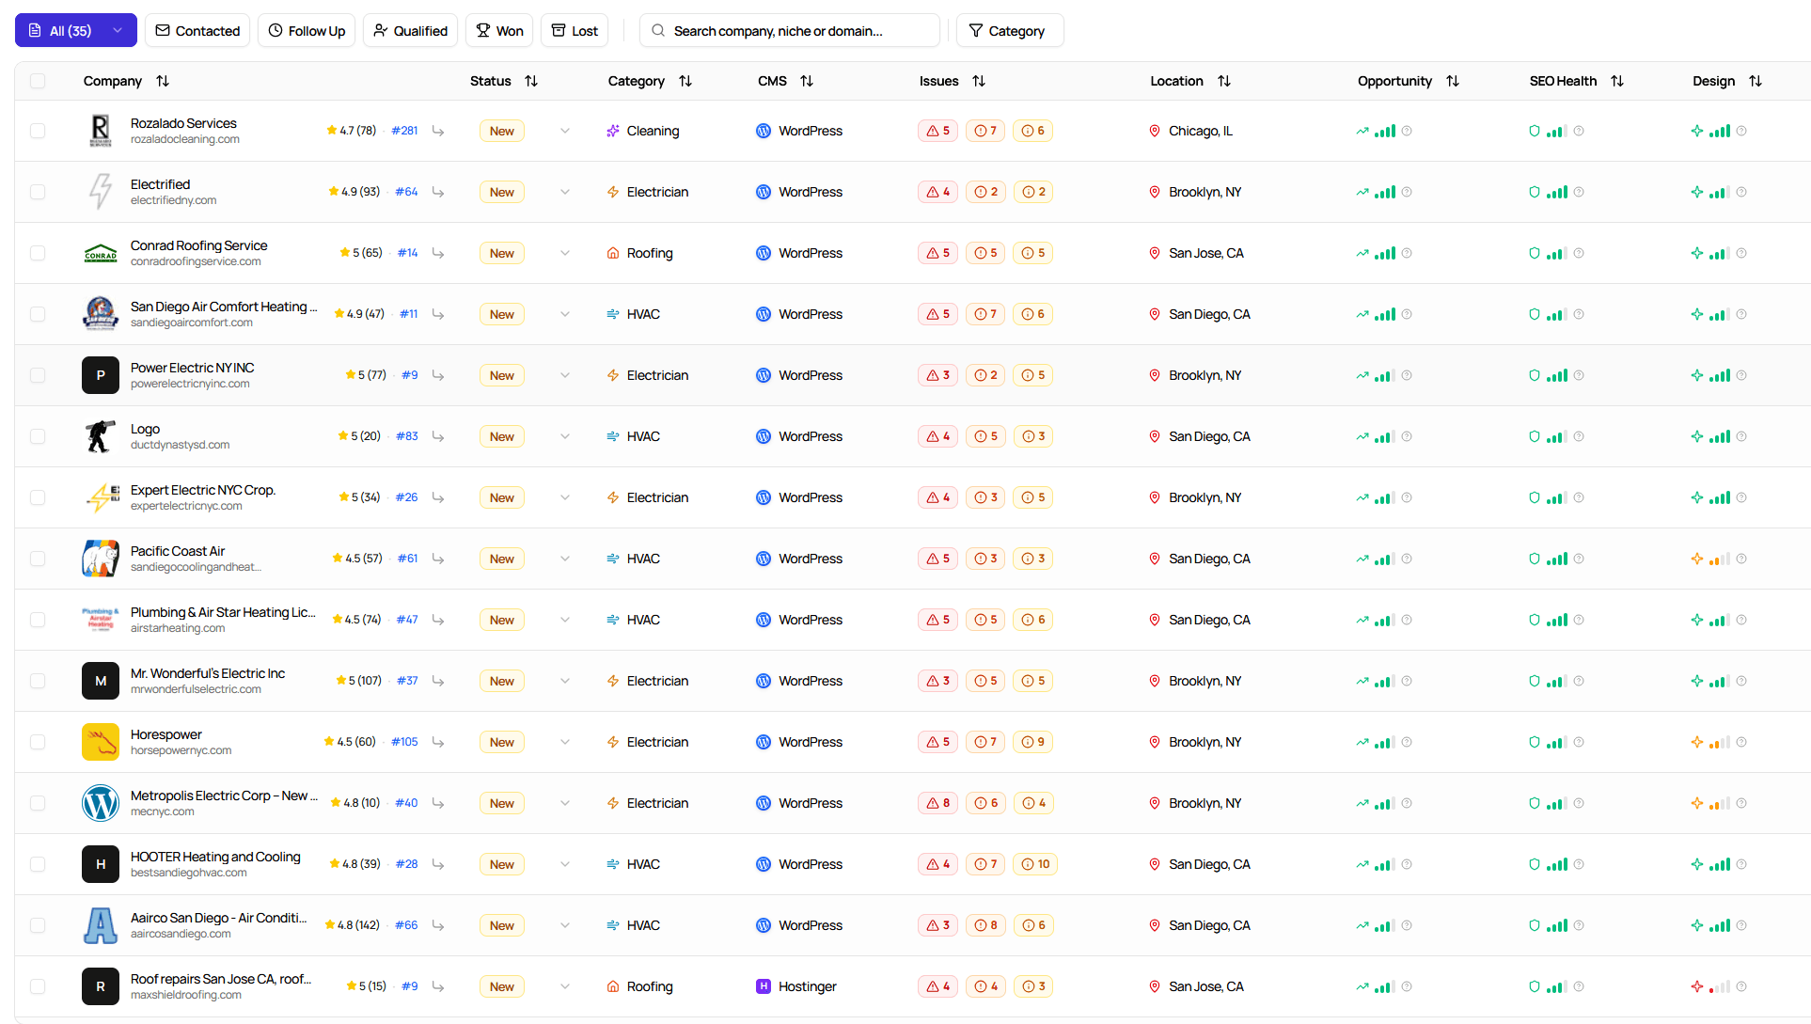Check the row checkbox for Mr. Wonderful's Electric Inc

[x=38, y=680]
